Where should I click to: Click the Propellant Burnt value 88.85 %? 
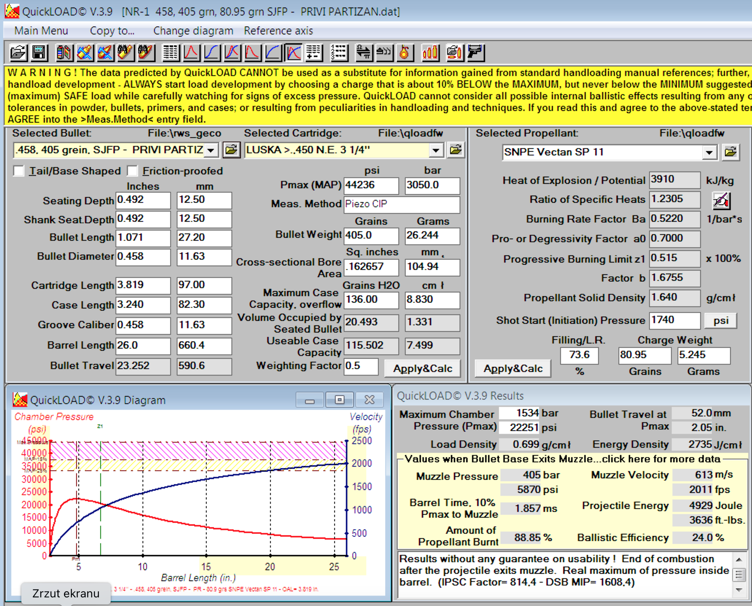521,538
